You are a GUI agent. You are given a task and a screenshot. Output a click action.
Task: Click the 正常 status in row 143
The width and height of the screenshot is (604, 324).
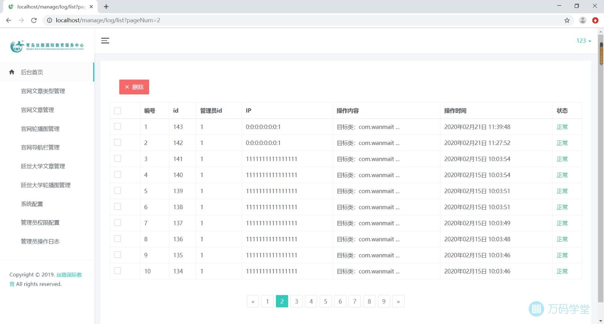[x=562, y=127]
